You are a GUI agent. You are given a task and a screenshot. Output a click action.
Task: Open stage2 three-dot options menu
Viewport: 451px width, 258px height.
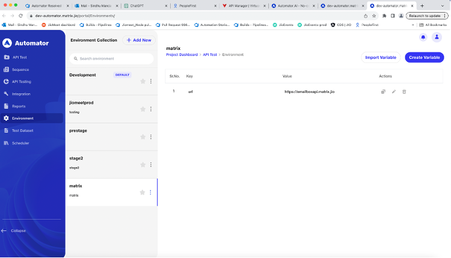point(151,165)
